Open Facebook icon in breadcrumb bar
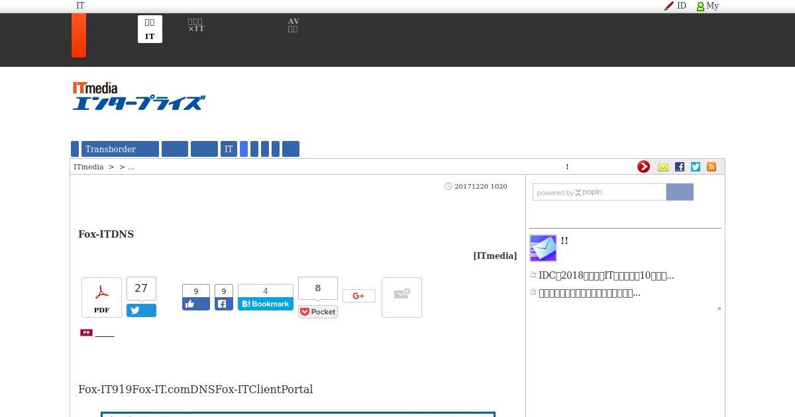The width and height of the screenshot is (795, 417). click(x=679, y=167)
